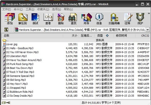Click the 资料夹 type label
Image resolution: width=151 pixels, height=105 pixels.
100,40
